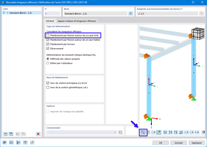This screenshot has width=207, height=147.
Task: Toggle the view synchronization icon
Action: coord(143,132)
